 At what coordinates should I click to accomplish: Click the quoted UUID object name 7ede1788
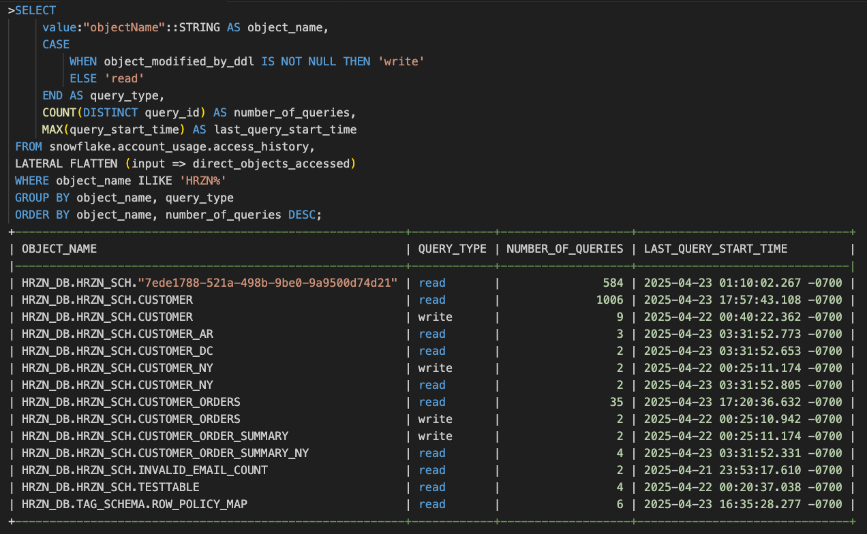(x=268, y=283)
